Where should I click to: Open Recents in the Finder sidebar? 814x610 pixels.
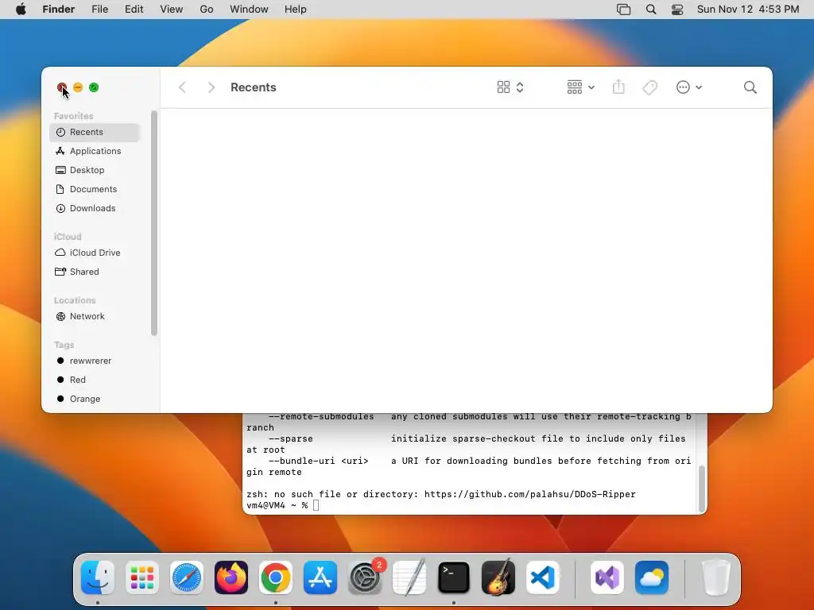point(95,133)
